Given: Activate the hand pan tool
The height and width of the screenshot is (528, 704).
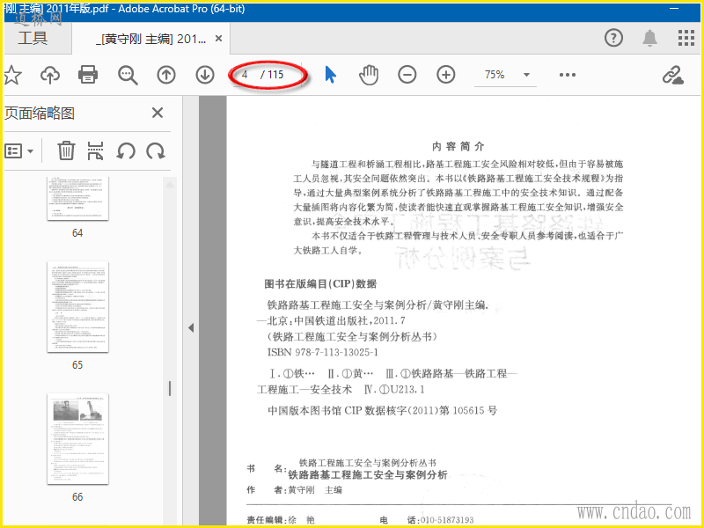Looking at the screenshot, I should (x=369, y=75).
